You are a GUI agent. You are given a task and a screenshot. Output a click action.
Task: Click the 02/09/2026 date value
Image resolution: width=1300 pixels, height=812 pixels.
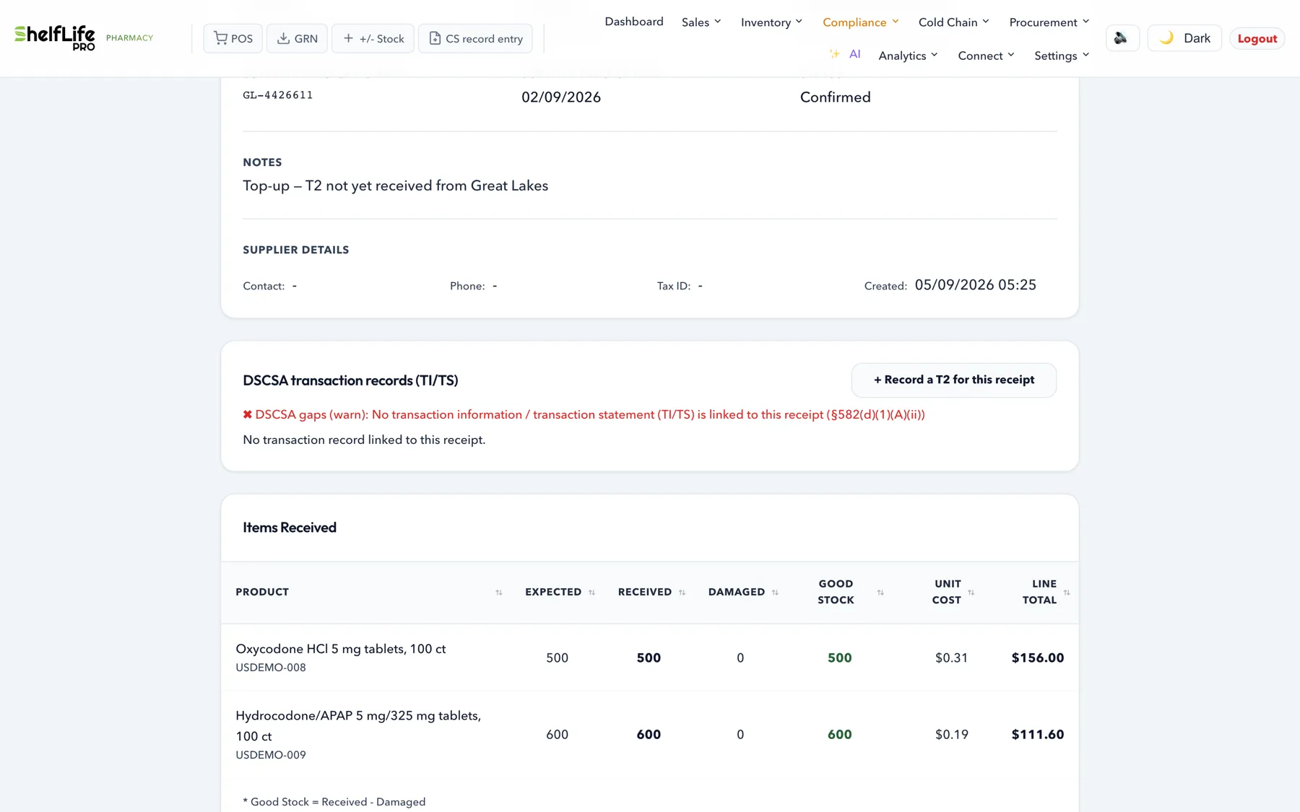[561, 97]
